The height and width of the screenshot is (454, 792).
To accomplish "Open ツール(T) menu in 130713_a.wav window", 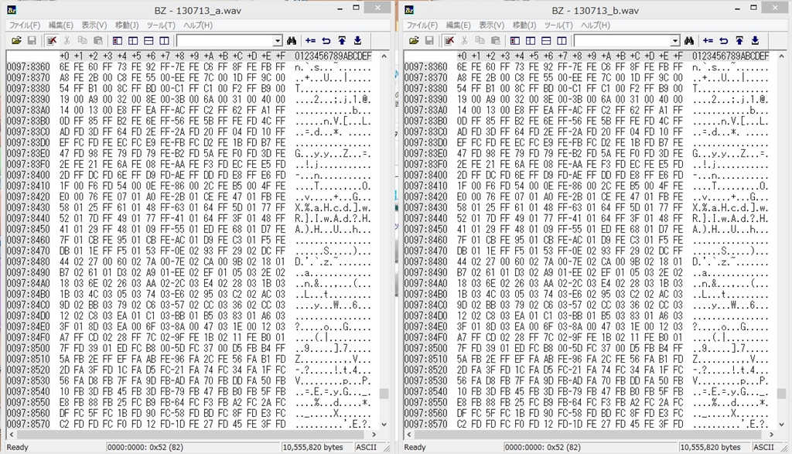I will [161, 25].
